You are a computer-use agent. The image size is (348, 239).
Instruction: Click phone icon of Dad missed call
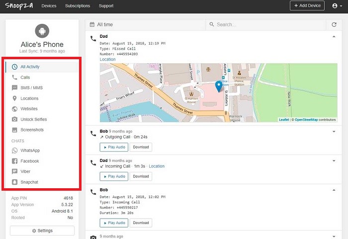click(93, 38)
